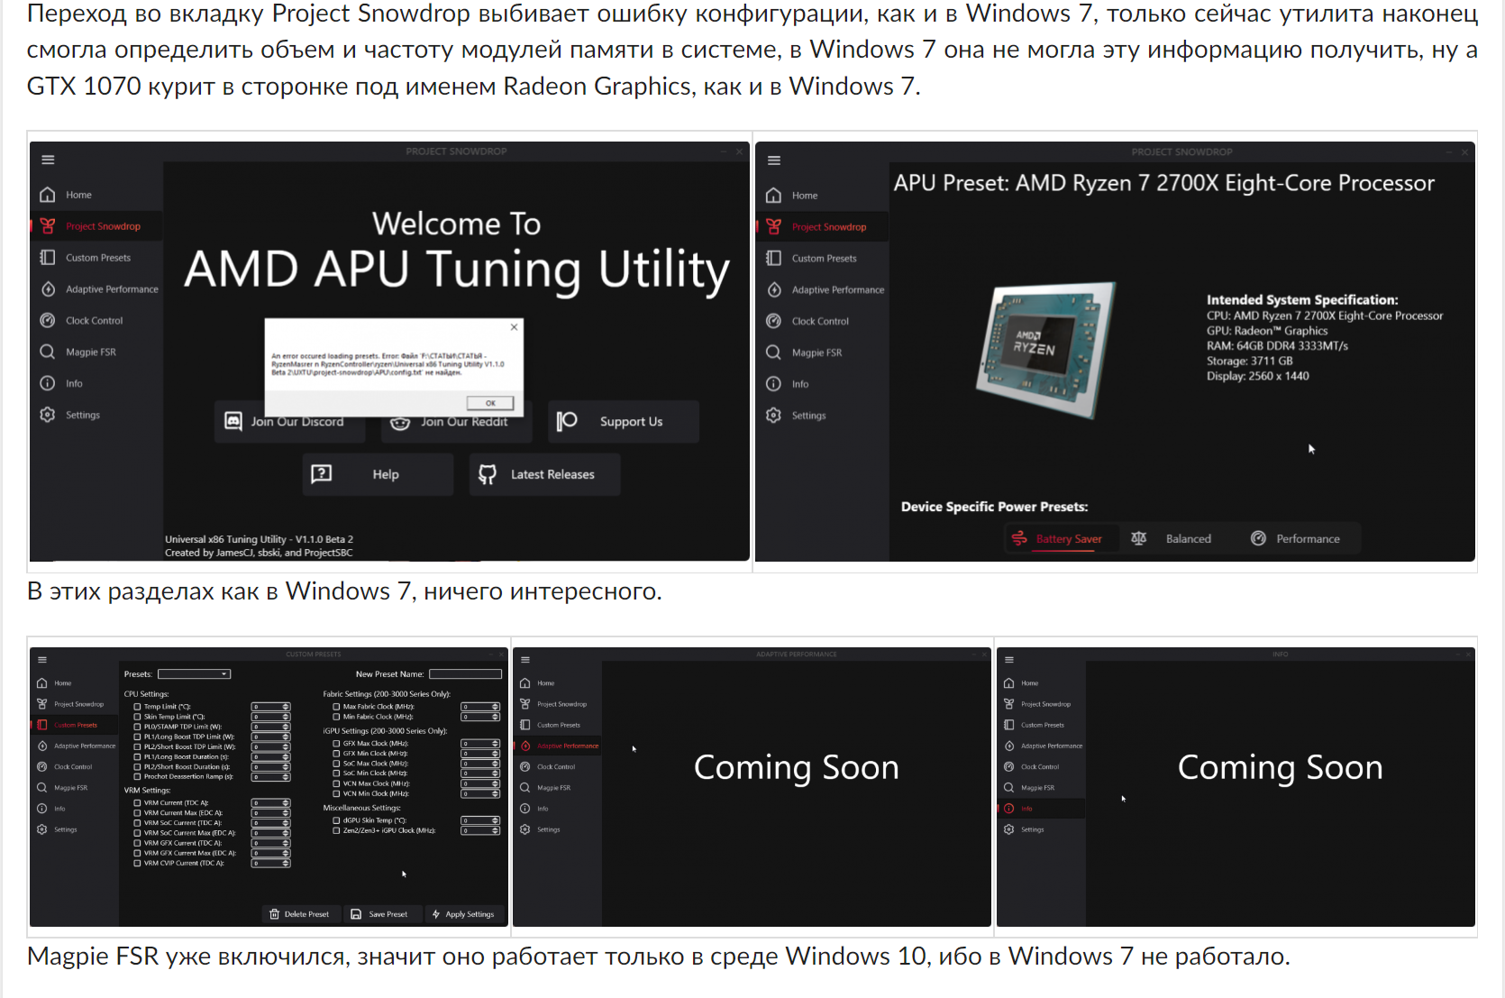Tick the VCN Min Clock (MHz) checkbox
Viewport: 1505px width, 998px height.
click(x=337, y=794)
